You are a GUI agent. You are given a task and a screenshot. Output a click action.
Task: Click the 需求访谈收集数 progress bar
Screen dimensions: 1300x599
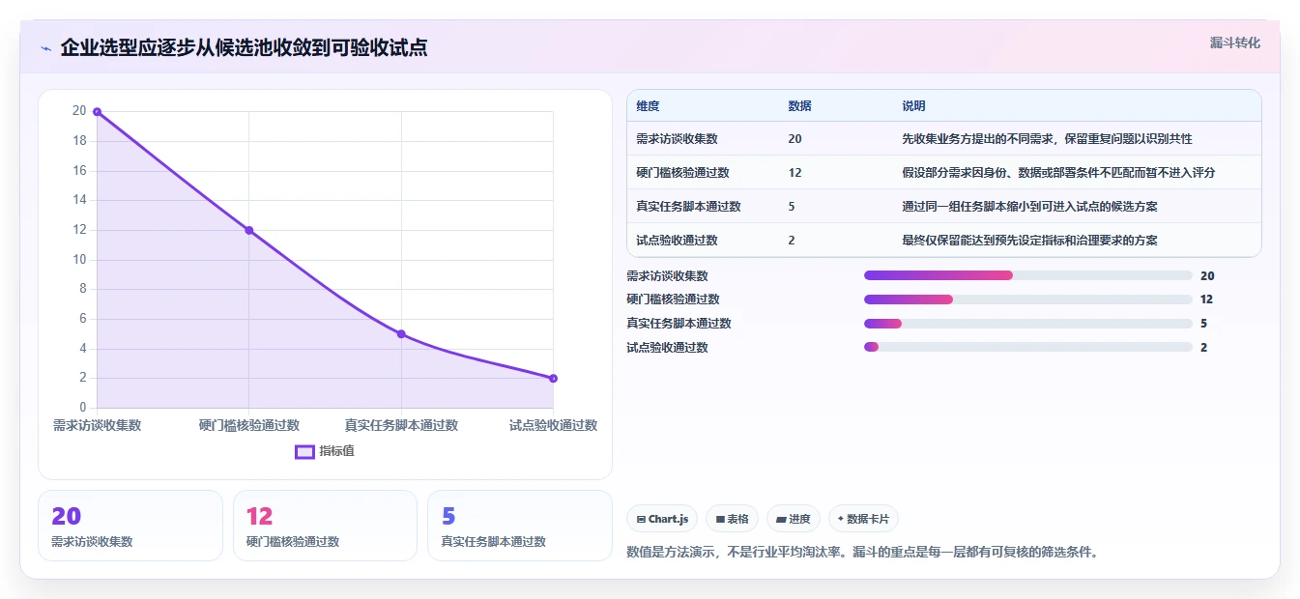tap(1027, 275)
